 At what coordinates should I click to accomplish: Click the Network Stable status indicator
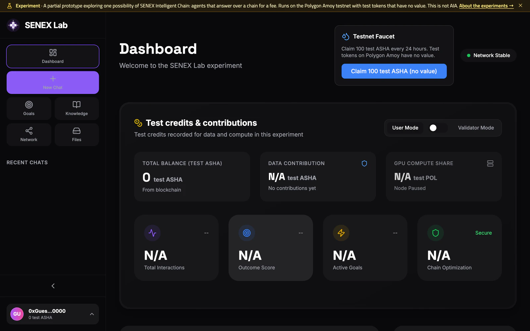(488, 55)
